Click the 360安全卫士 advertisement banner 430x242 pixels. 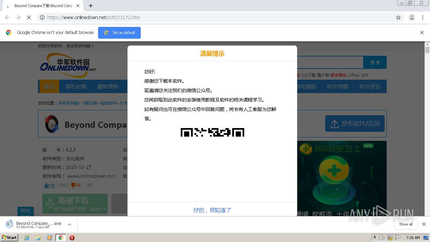tap(342, 178)
